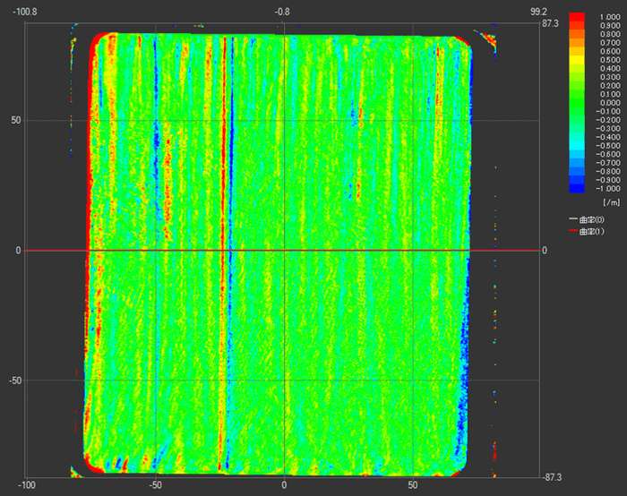Click the -100 tick label on the bottom axis

point(27,485)
